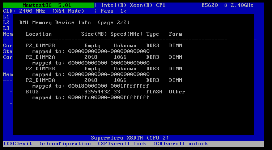
Task: Click the Type column header
Action: point(153,34)
